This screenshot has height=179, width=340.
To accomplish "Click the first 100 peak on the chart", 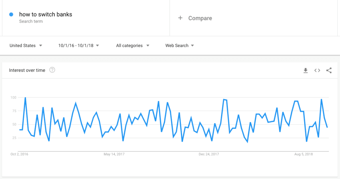I will [25, 98].
